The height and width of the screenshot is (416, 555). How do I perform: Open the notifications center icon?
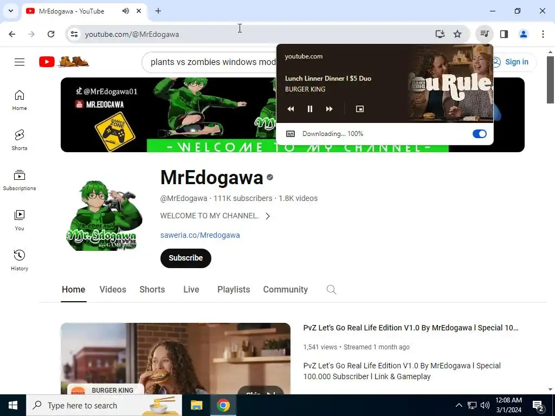point(538,406)
